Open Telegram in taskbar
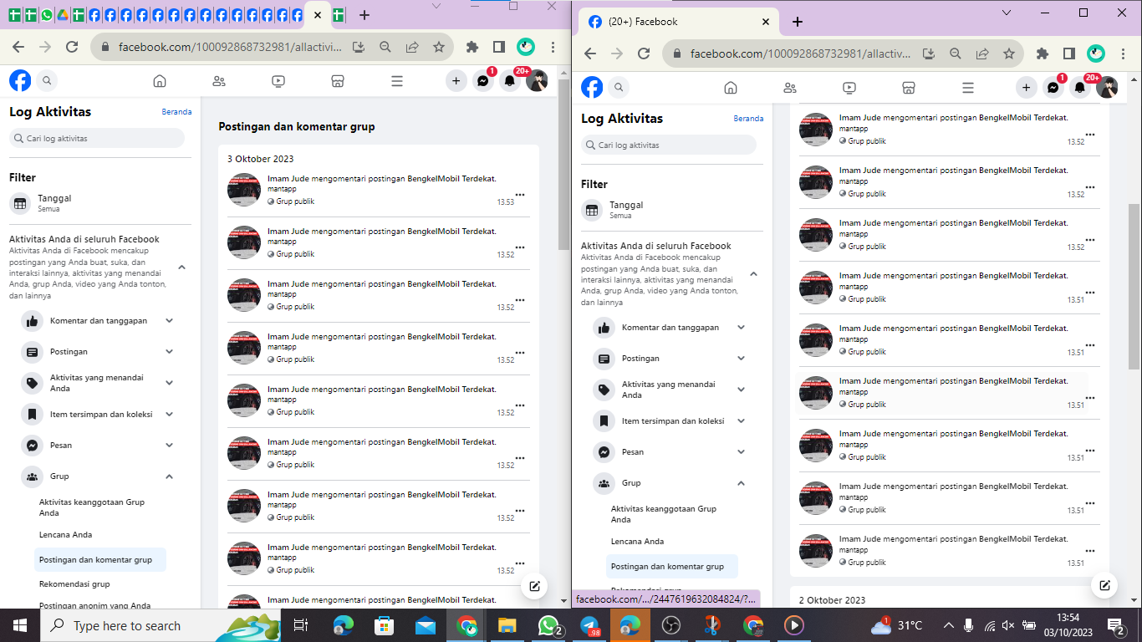Screen dimensions: 1142x642 [x=589, y=625]
